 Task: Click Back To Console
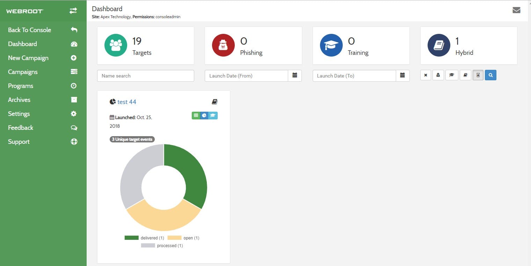29,30
